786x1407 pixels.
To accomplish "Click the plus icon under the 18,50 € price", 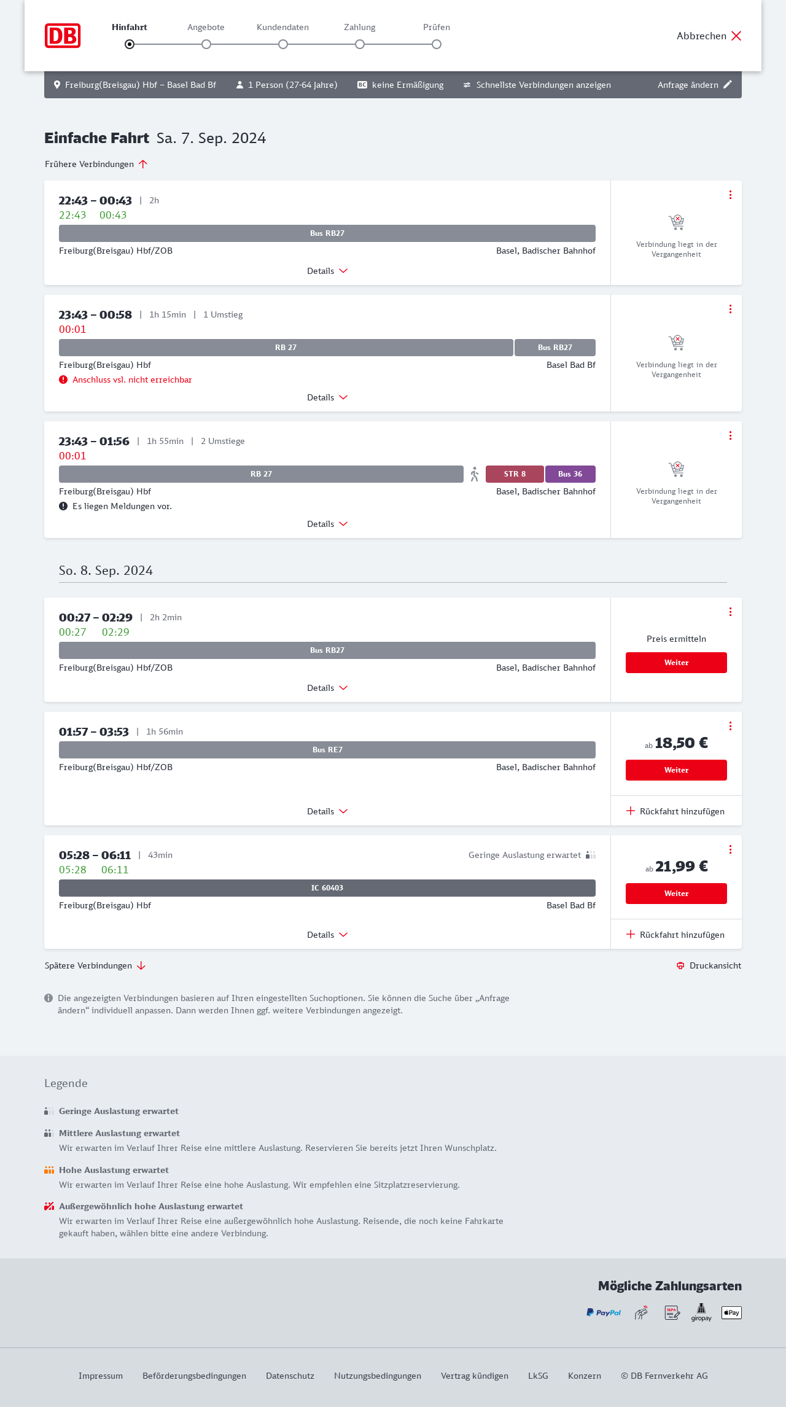I will [x=631, y=811].
